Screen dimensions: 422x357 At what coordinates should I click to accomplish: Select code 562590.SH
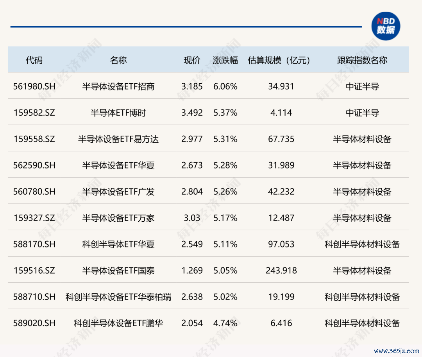pyautogui.click(x=34, y=165)
